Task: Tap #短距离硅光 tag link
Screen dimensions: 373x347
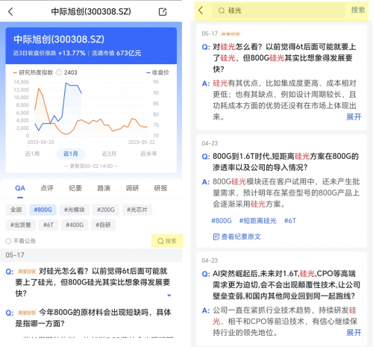Action: pyautogui.click(x=257, y=221)
